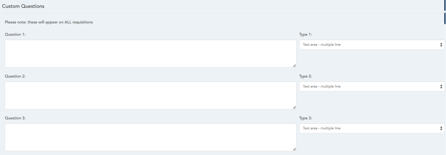The height and width of the screenshot is (155, 446).
Task: Click the 'Type 1:' label
Action: pos(305,34)
